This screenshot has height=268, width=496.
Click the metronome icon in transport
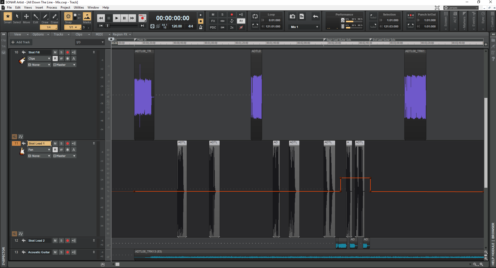pos(201,27)
